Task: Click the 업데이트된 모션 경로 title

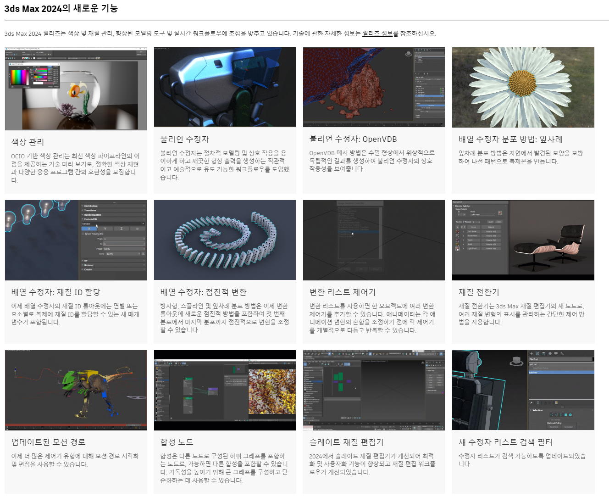Action: pyautogui.click(x=48, y=442)
